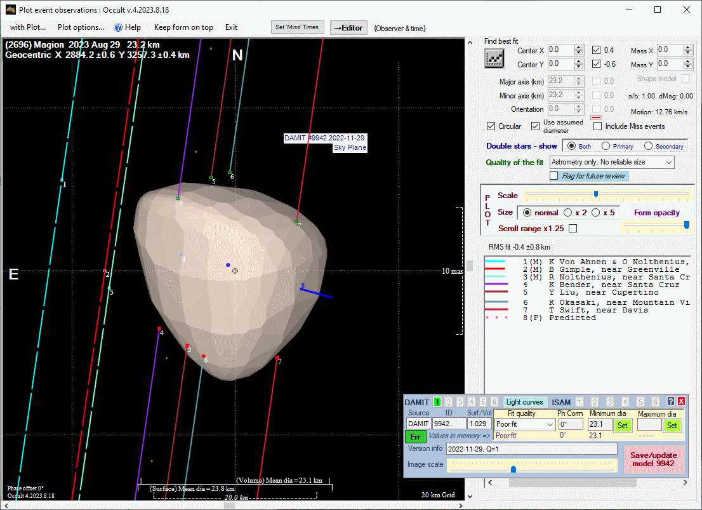Click the green Err button

pos(416,437)
